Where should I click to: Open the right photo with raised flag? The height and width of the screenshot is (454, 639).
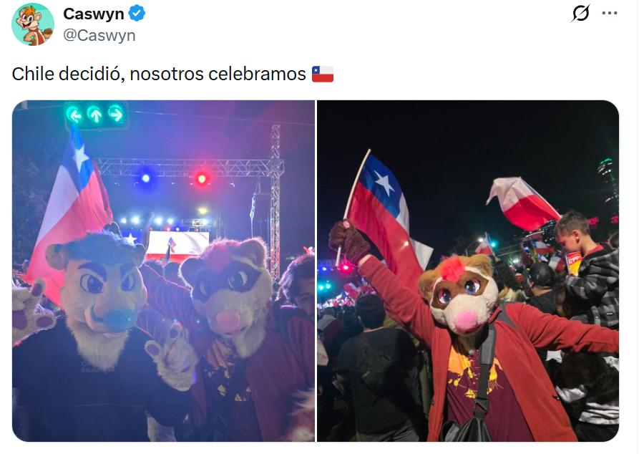point(468,271)
